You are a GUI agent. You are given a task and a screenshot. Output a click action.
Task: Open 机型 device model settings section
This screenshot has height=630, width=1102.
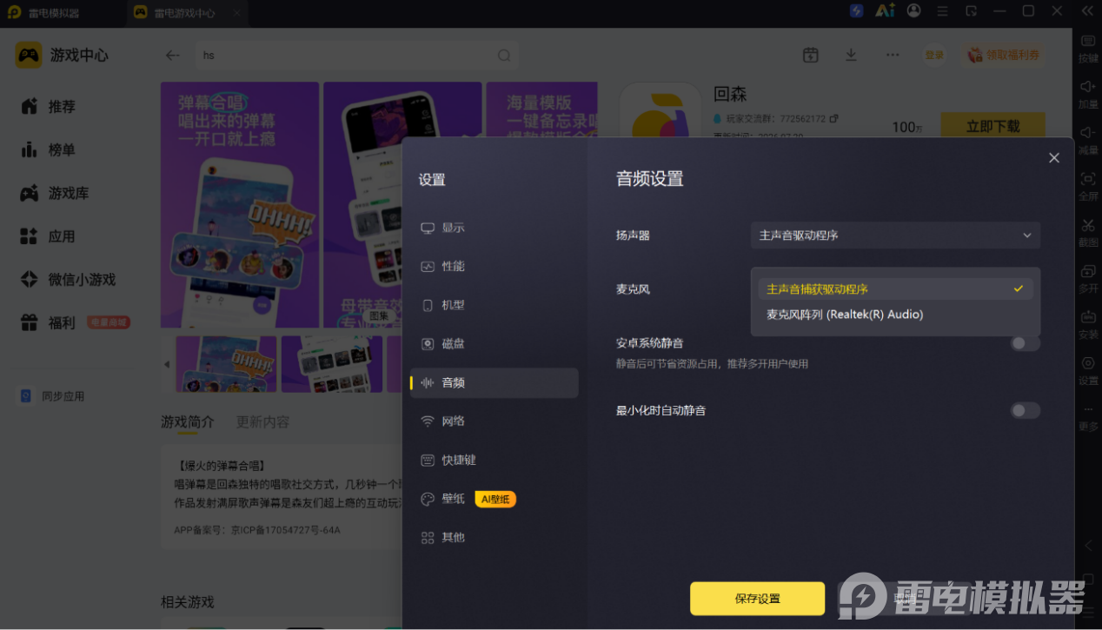494,305
